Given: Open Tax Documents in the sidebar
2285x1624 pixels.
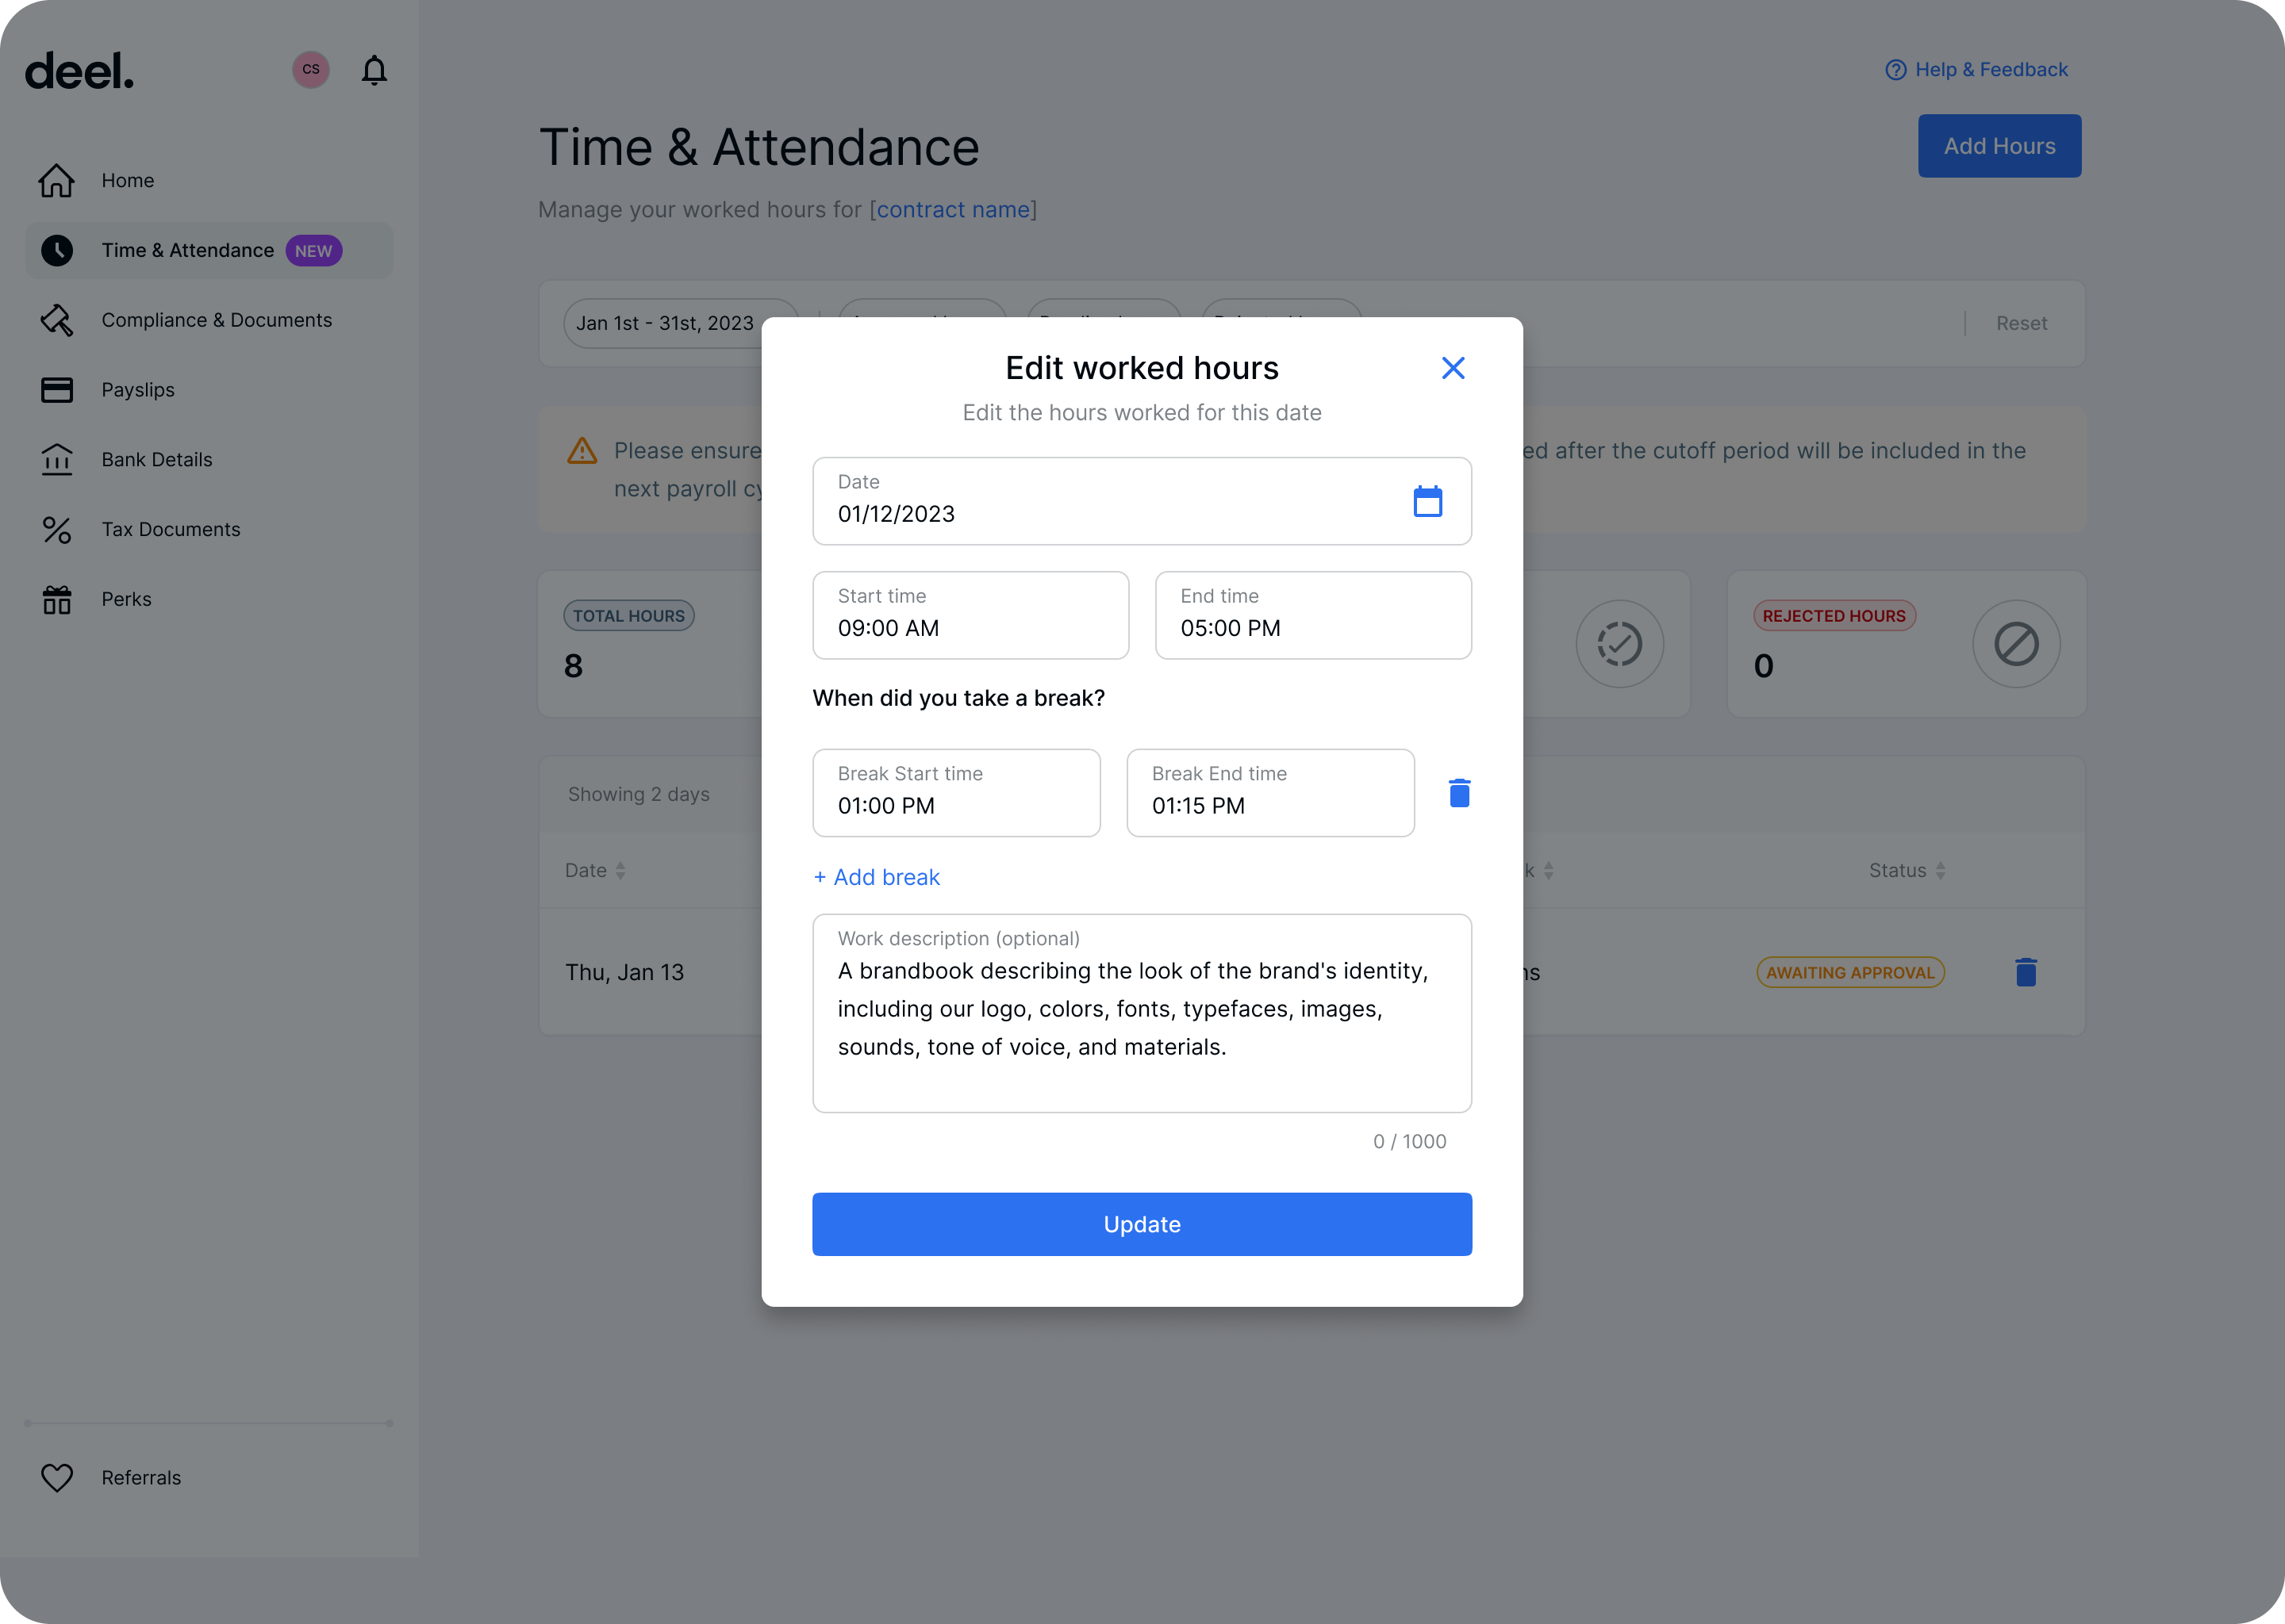Looking at the screenshot, I should click(x=209, y=530).
